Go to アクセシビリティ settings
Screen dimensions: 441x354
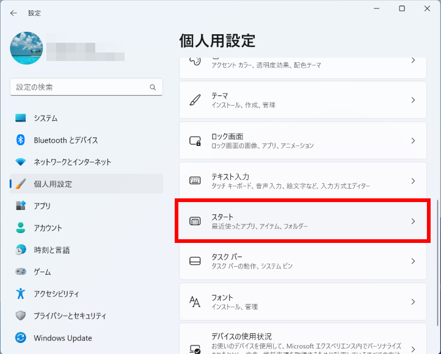[x=86, y=294]
